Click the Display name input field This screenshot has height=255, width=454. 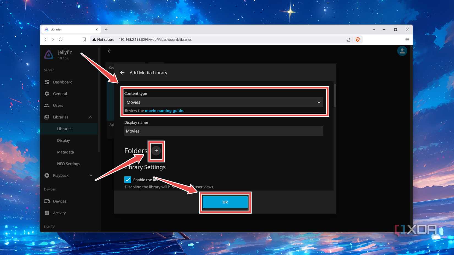tap(223, 131)
